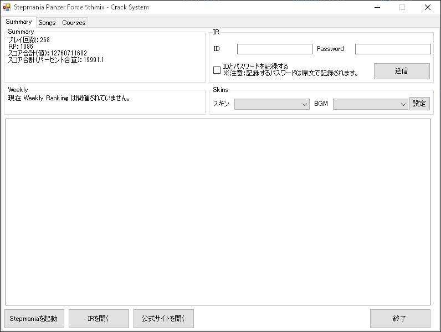Click the IRを開く button
This screenshot has height=332, width=441.
[x=99, y=319]
